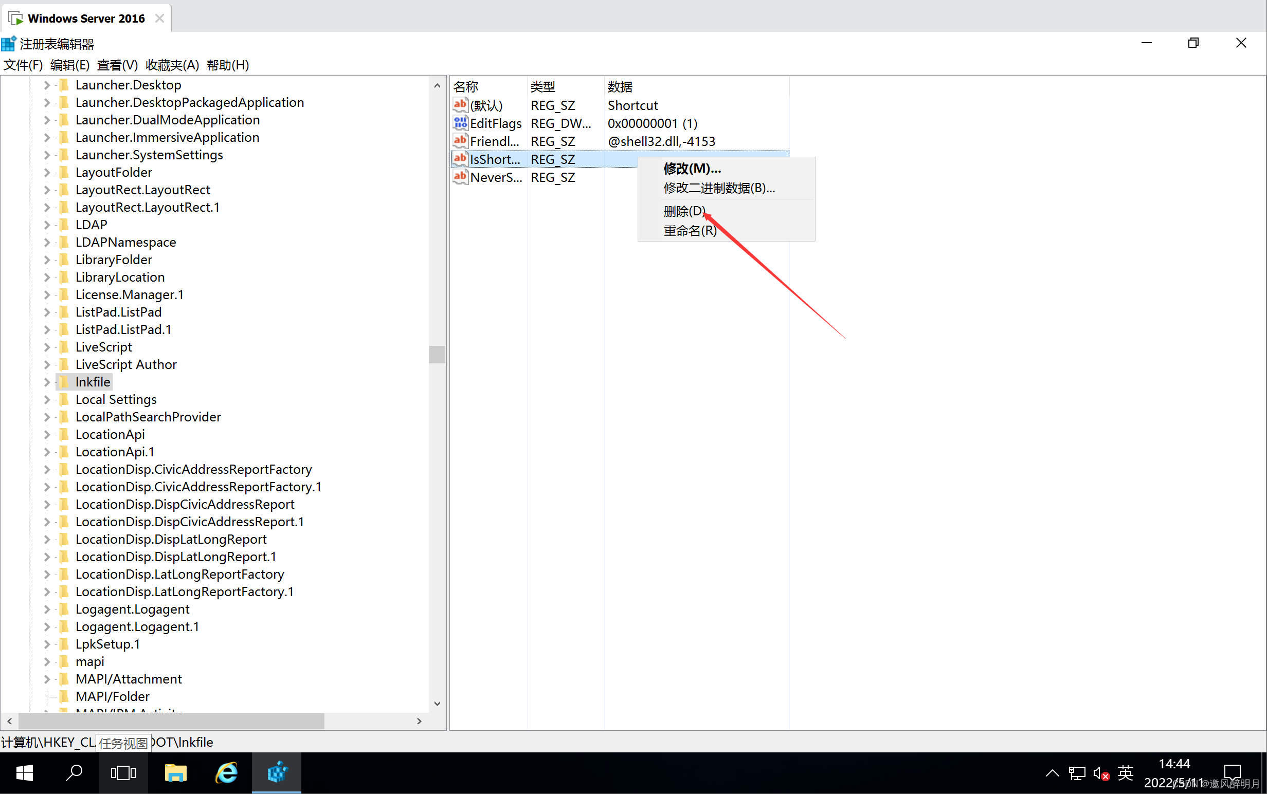Click the Windows Server 2016 tab icon
Screen dimensions: 1267x794
click(x=16, y=18)
